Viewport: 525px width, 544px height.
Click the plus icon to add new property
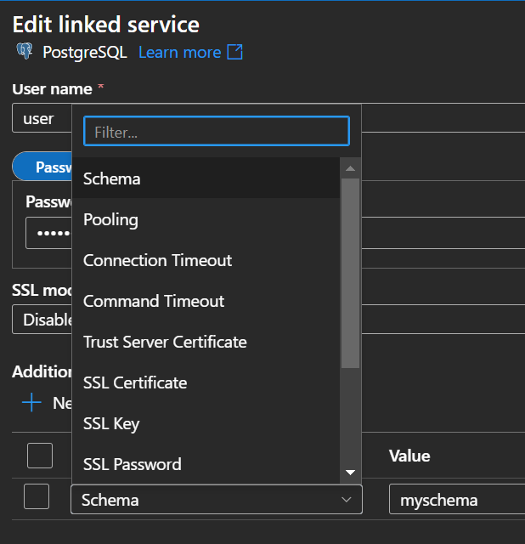pyautogui.click(x=31, y=402)
